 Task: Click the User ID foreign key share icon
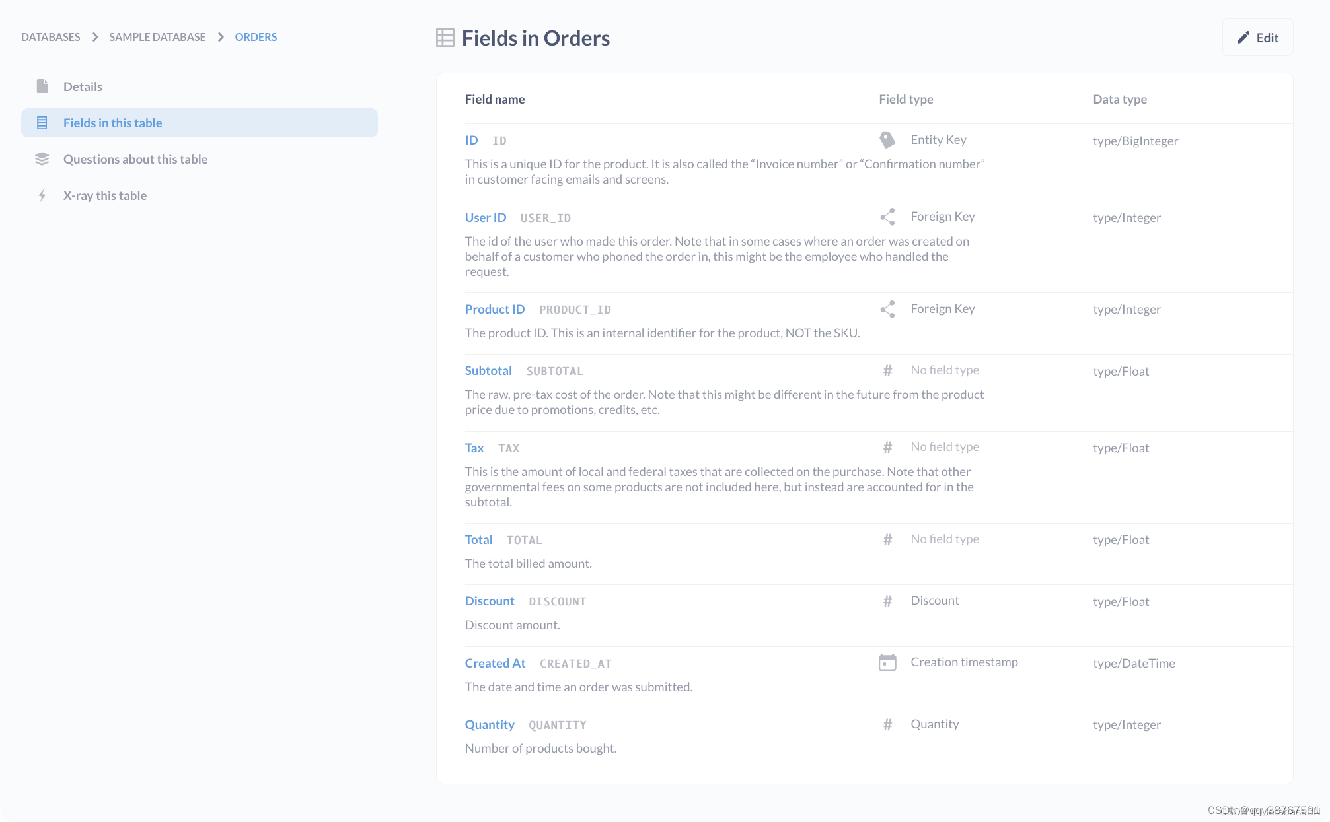pyautogui.click(x=887, y=217)
